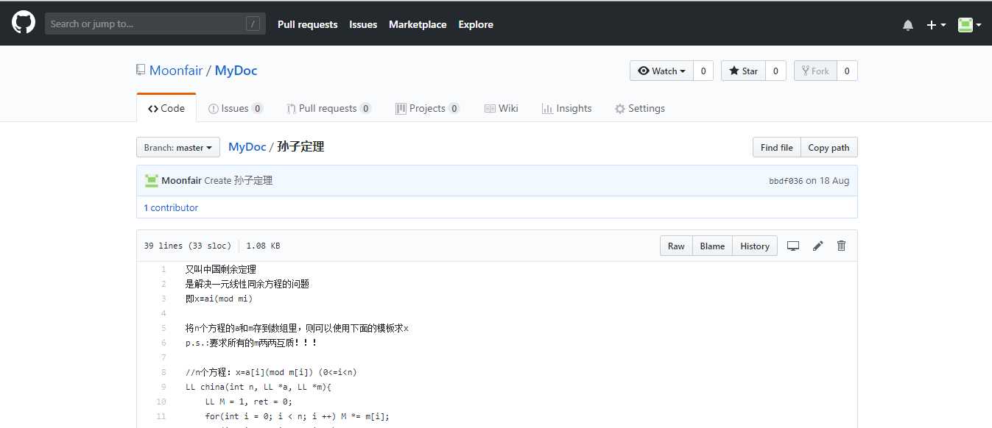This screenshot has width=992, height=428.
Task: Open the plus create-new dropdown
Action: tap(936, 24)
